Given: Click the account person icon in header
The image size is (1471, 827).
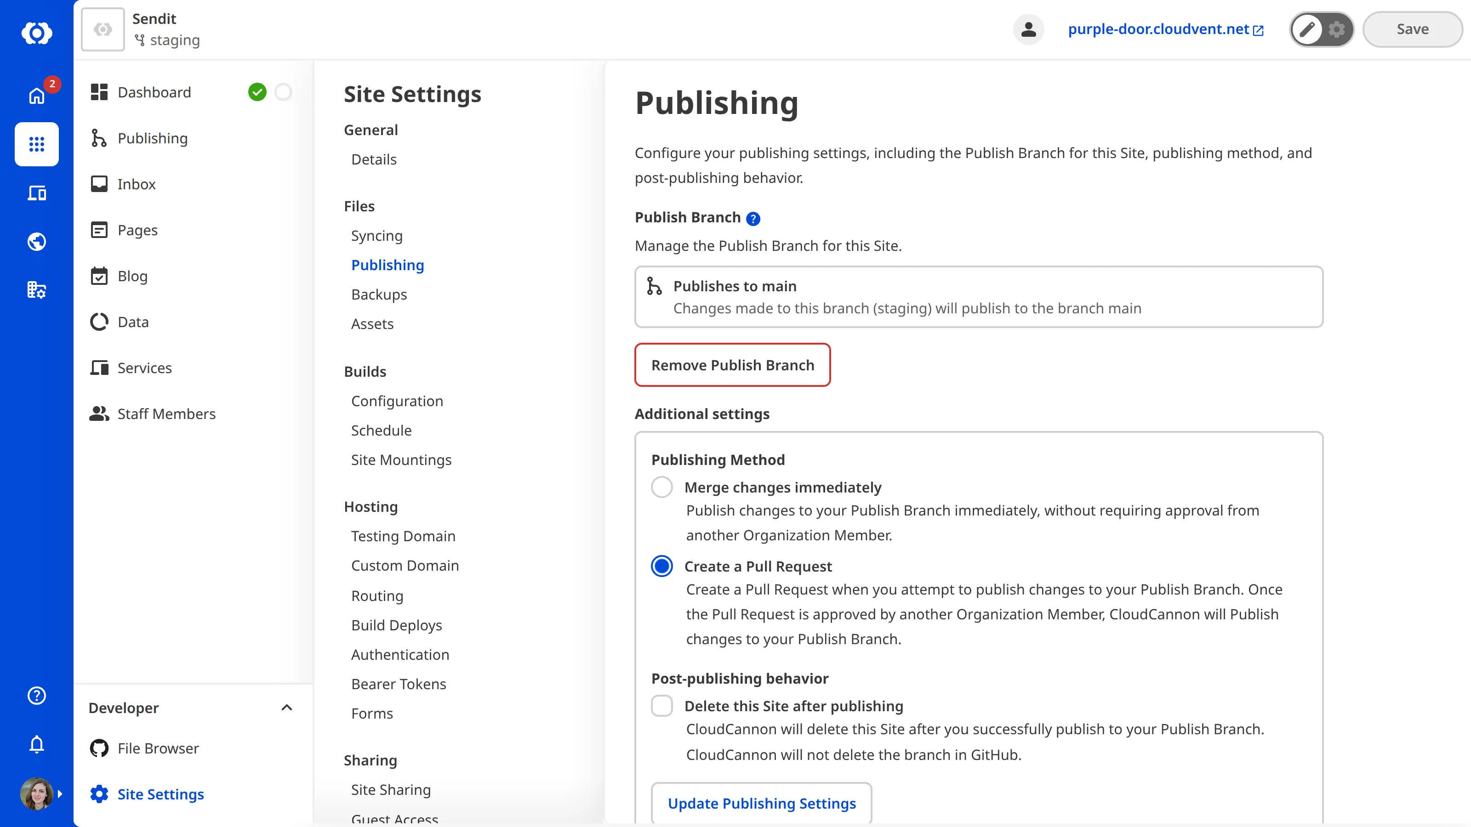Looking at the screenshot, I should pyautogui.click(x=1028, y=29).
